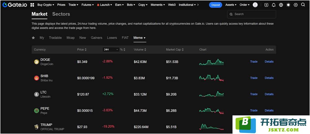Viewport: 310px width, 134px height.
Task: Open Details for SHIB
Action: point(269,78)
